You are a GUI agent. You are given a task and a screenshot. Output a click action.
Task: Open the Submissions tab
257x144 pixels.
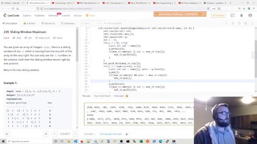[69, 23]
